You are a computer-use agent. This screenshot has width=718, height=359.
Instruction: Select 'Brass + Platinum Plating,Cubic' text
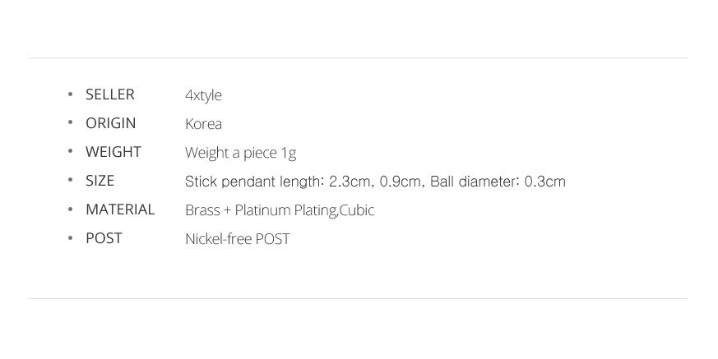click(280, 210)
